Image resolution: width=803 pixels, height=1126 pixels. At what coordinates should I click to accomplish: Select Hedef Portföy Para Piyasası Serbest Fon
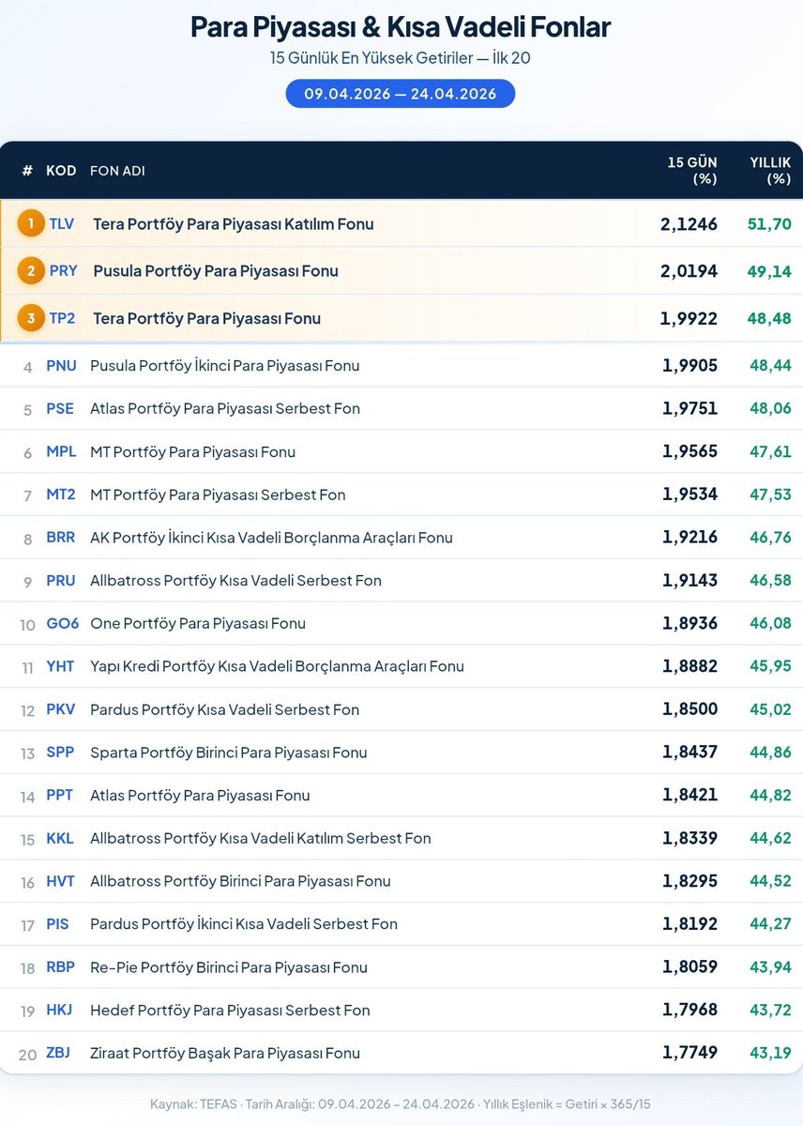click(230, 1011)
